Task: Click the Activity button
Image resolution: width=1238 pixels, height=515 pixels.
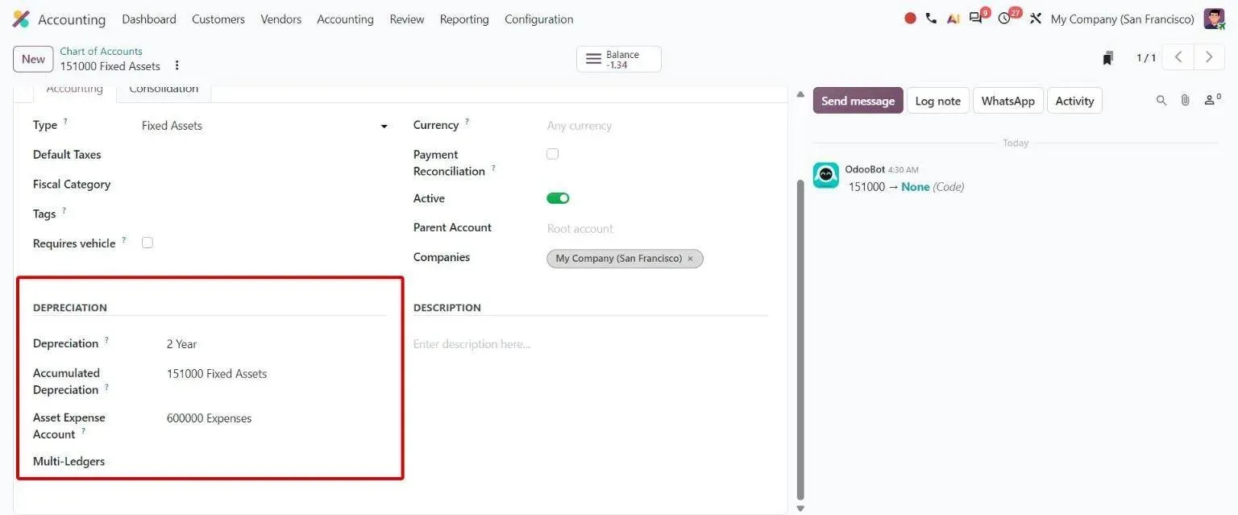Action: pos(1074,101)
